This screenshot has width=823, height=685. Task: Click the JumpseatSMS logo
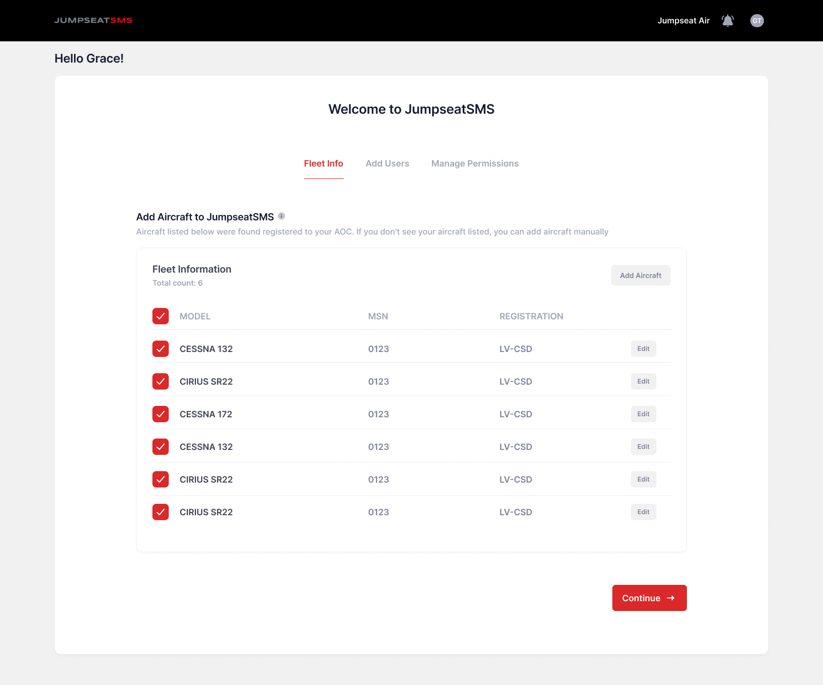pyautogui.click(x=93, y=21)
